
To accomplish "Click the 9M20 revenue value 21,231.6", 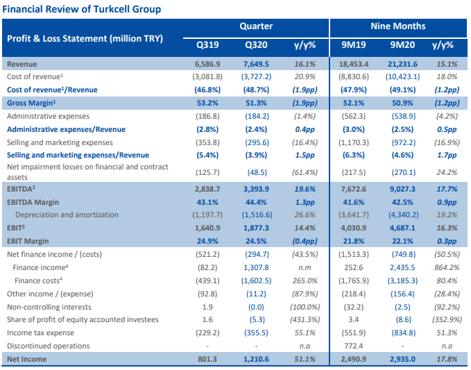I will tap(402, 64).
